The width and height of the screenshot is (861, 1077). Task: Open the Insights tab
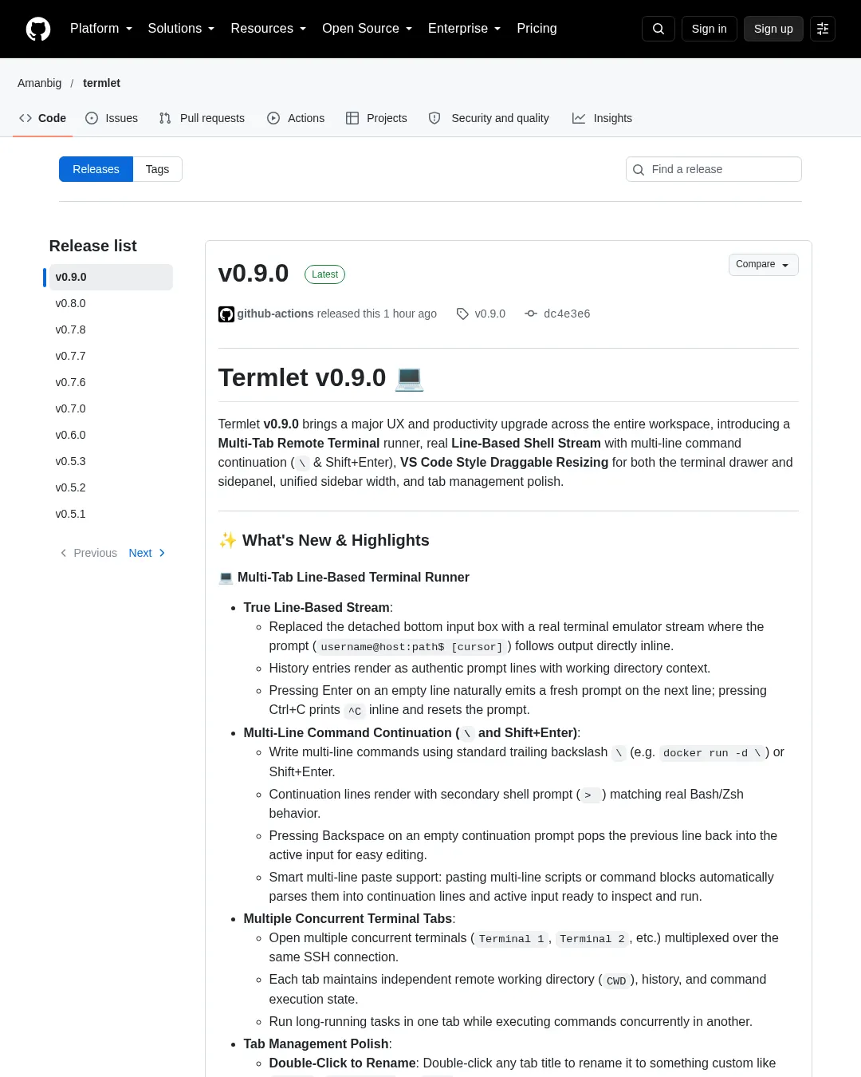click(602, 118)
